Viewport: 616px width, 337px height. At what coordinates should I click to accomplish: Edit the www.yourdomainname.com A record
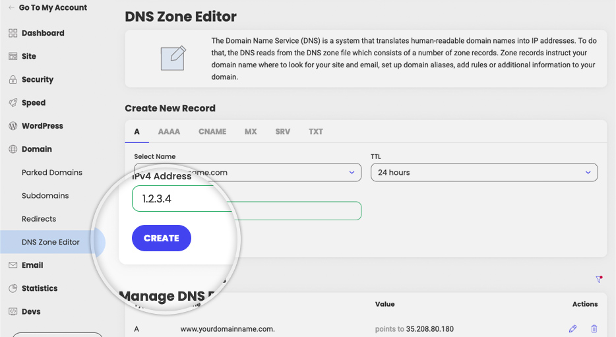(572, 328)
